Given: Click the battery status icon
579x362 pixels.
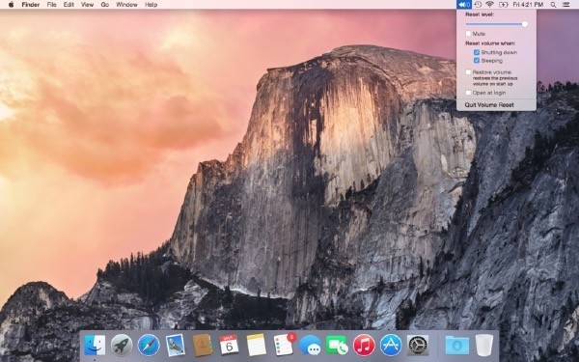Looking at the screenshot, I should tap(504, 5).
